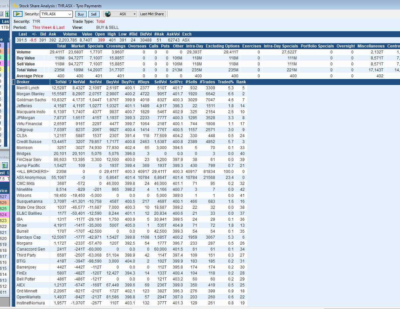
Task: Select the Susquehanna broker row
Action: click(x=131, y=201)
